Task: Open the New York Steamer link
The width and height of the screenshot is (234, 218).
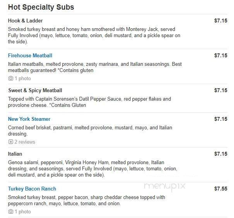Action: pos(29,119)
